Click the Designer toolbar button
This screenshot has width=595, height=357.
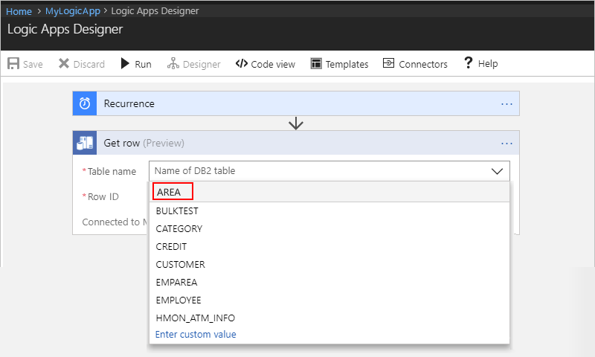tap(193, 64)
